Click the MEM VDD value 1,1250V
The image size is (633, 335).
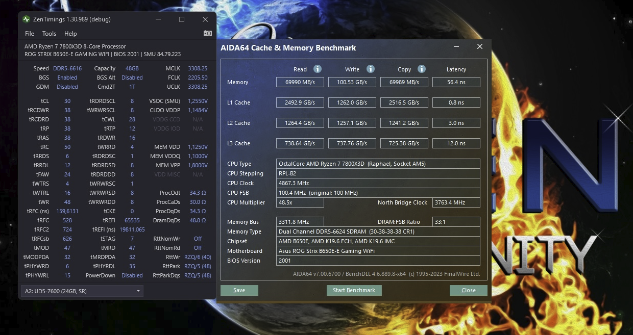point(198,147)
